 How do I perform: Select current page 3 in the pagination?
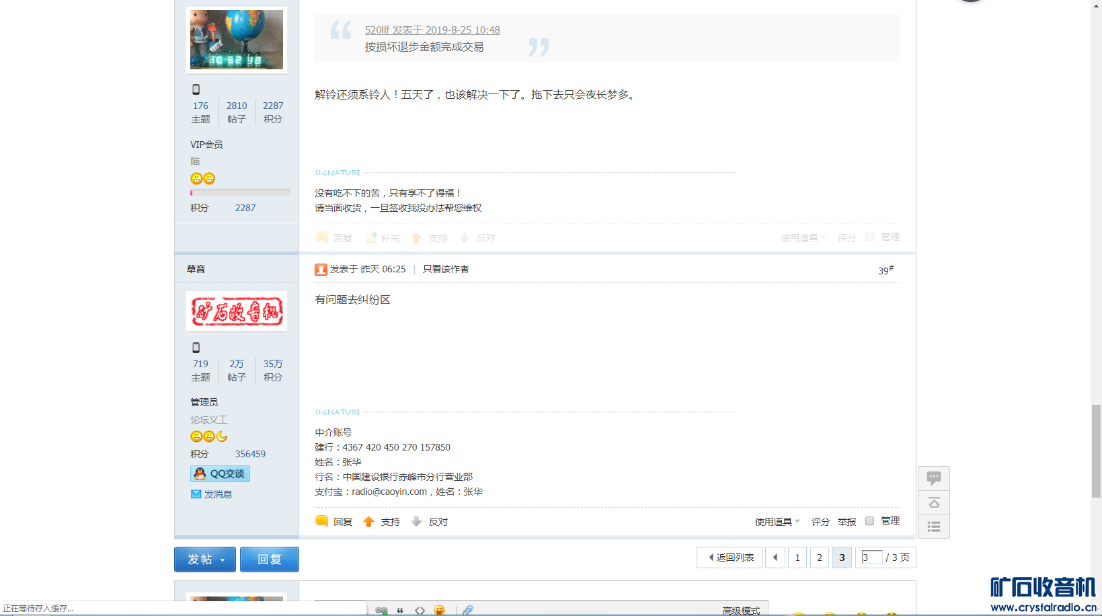[842, 557]
